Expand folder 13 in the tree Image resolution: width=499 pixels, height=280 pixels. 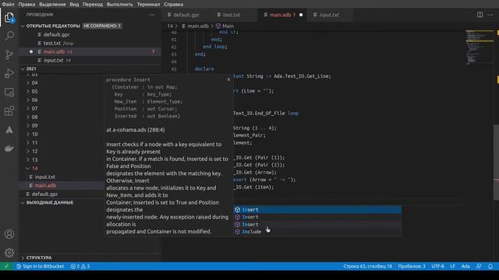point(34,160)
